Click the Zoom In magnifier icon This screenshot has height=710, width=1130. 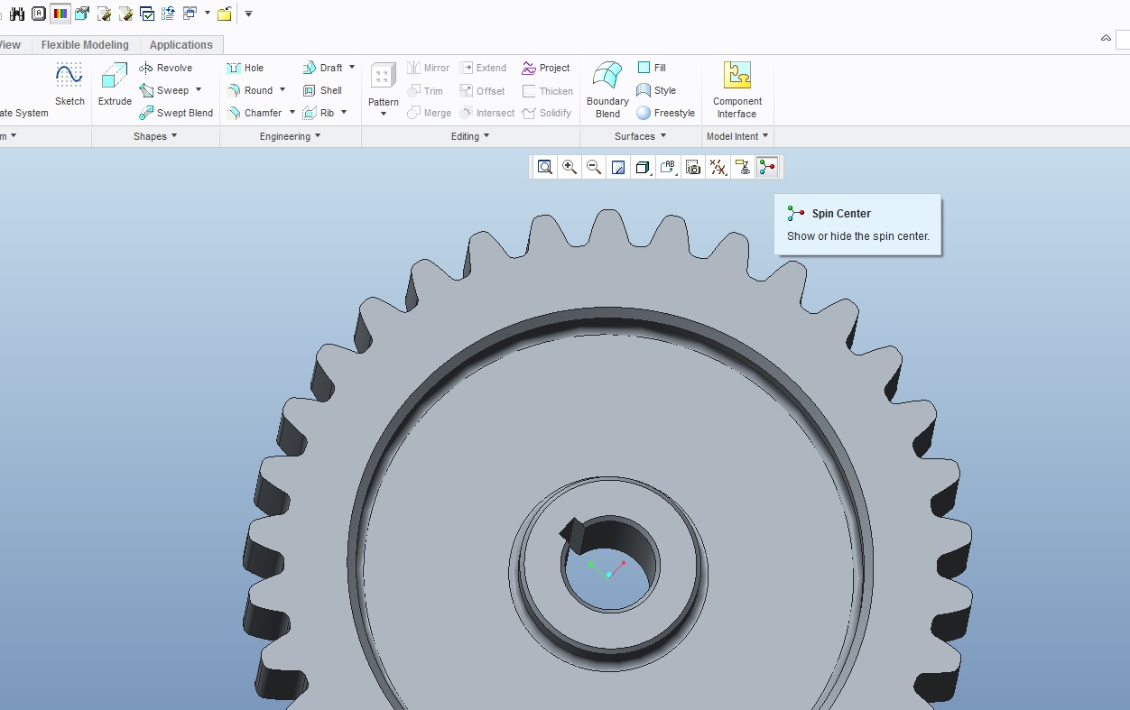tap(569, 167)
